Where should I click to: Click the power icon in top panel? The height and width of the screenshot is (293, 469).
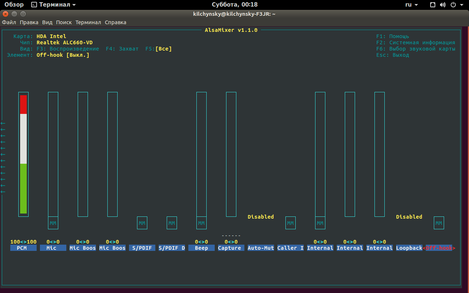coord(453,5)
